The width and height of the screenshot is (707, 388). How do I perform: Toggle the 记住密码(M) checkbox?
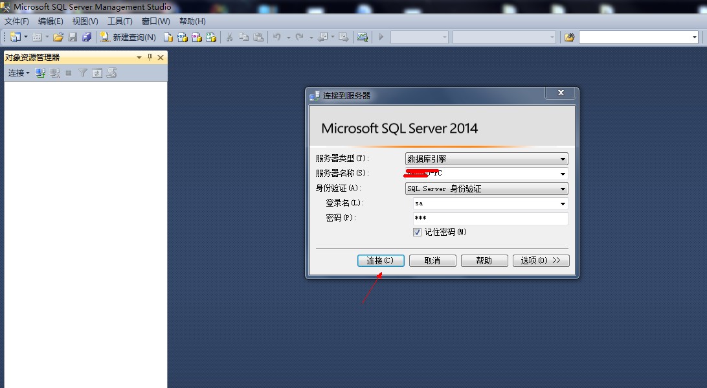click(417, 232)
